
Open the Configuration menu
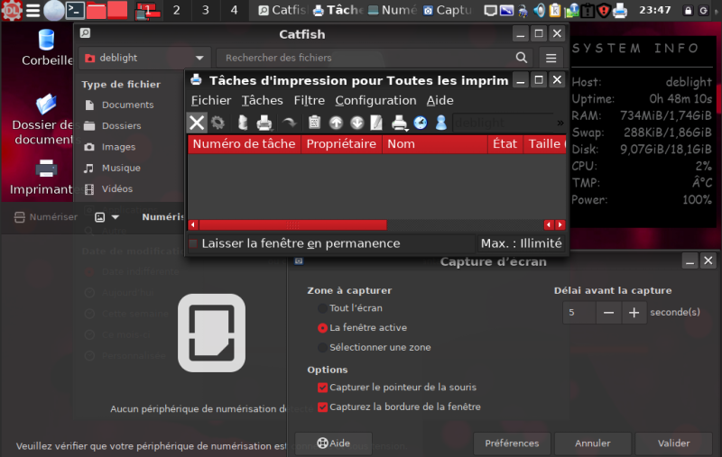pos(375,101)
